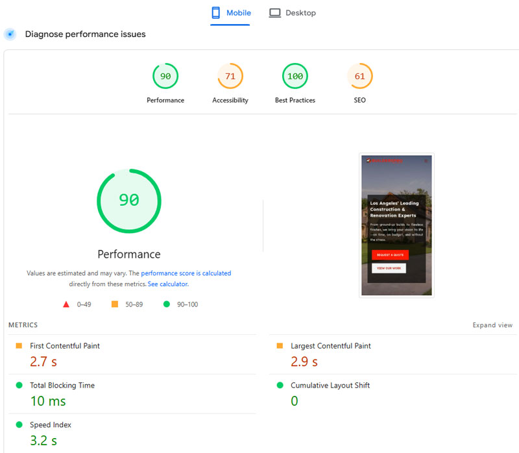Click the Speed Index metric

[x=51, y=425]
